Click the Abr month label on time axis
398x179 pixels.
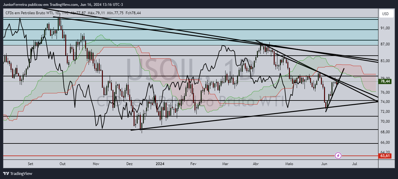click(x=256, y=164)
